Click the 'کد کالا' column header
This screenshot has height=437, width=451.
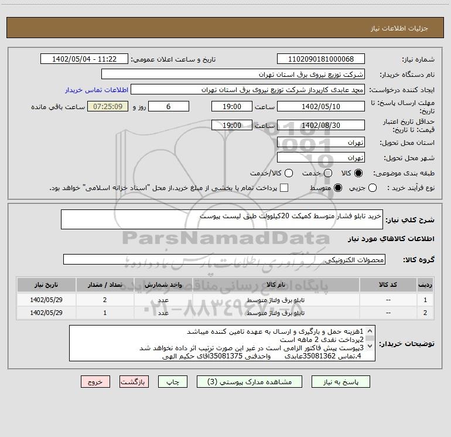(388, 285)
